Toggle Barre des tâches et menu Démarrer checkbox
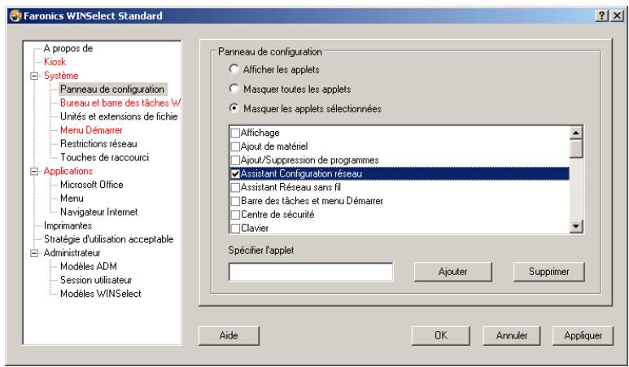Screen dimensions: 629x367 tap(235, 201)
